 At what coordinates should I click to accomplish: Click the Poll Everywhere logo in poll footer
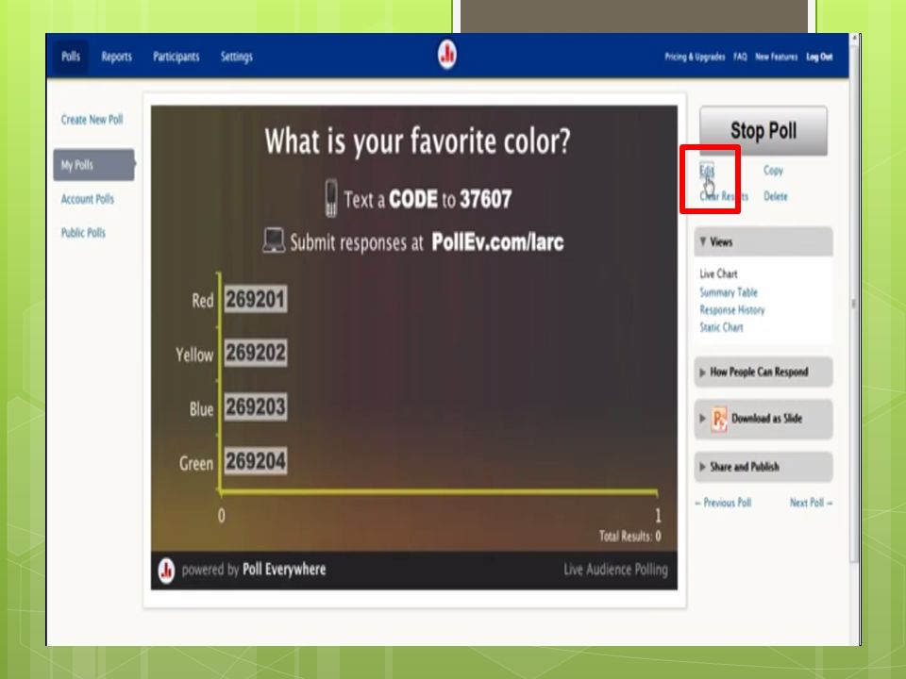(x=166, y=571)
